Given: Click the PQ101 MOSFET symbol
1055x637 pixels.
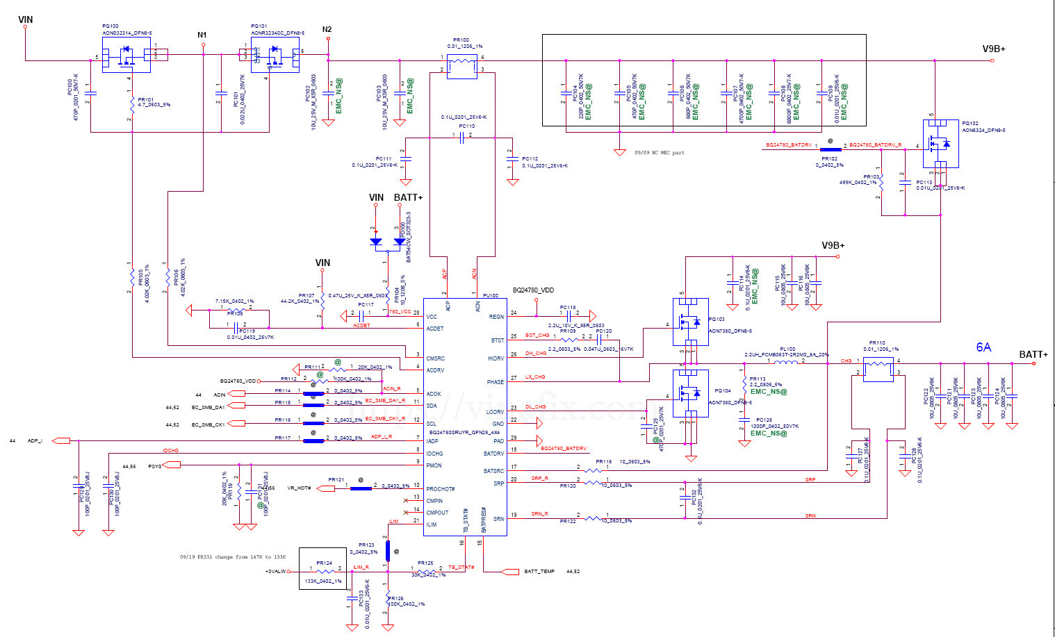Looking at the screenshot, I should coord(275,55).
